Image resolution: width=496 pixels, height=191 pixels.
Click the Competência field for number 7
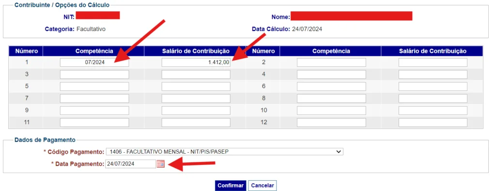94,98
